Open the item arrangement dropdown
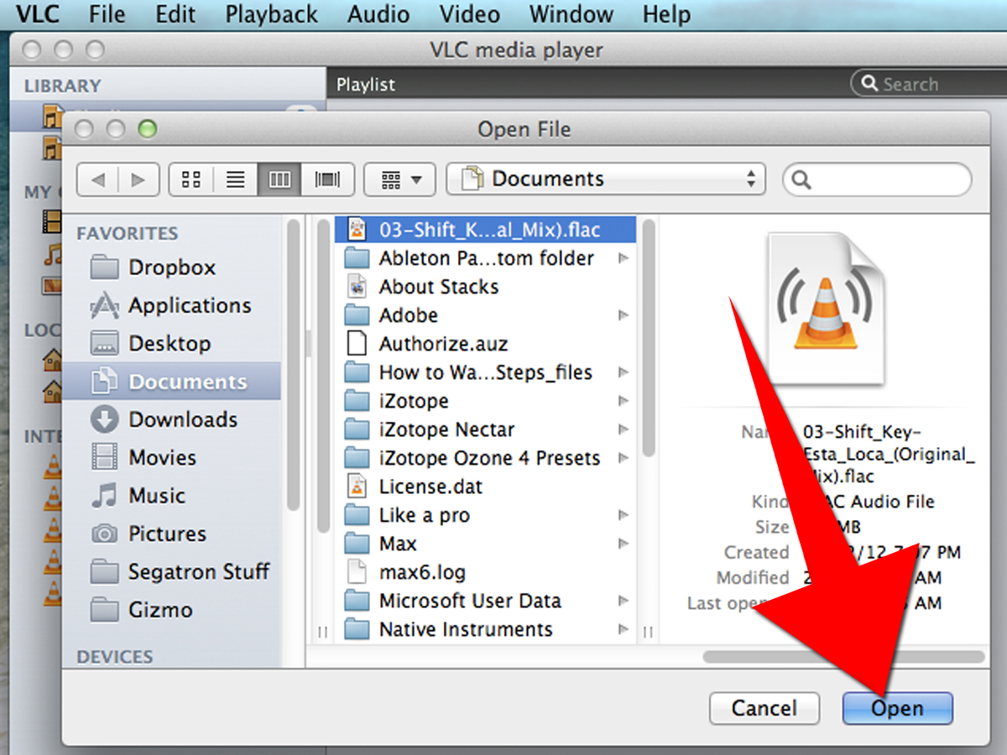1007x755 pixels. [x=400, y=180]
